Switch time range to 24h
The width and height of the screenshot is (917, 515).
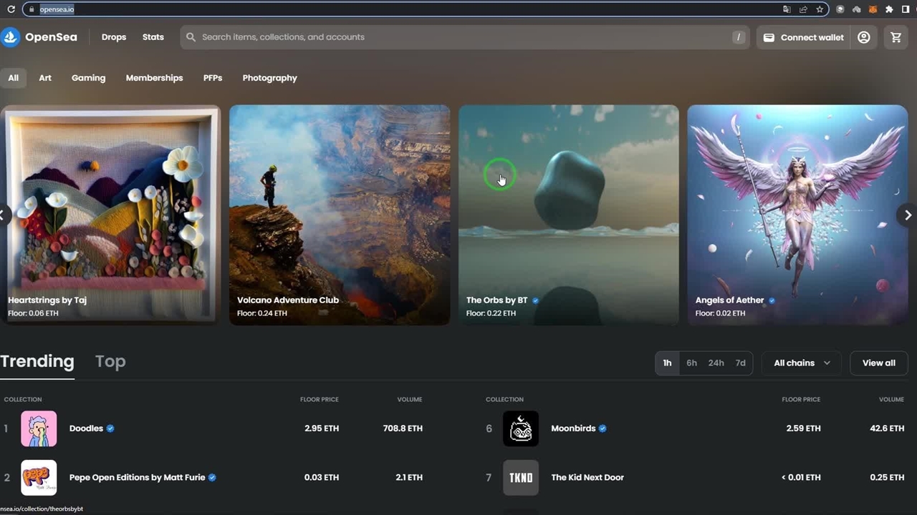pos(716,363)
